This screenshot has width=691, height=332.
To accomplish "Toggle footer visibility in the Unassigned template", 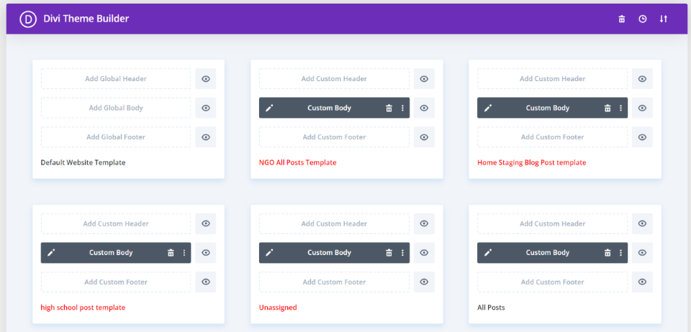I will pos(424,282).
